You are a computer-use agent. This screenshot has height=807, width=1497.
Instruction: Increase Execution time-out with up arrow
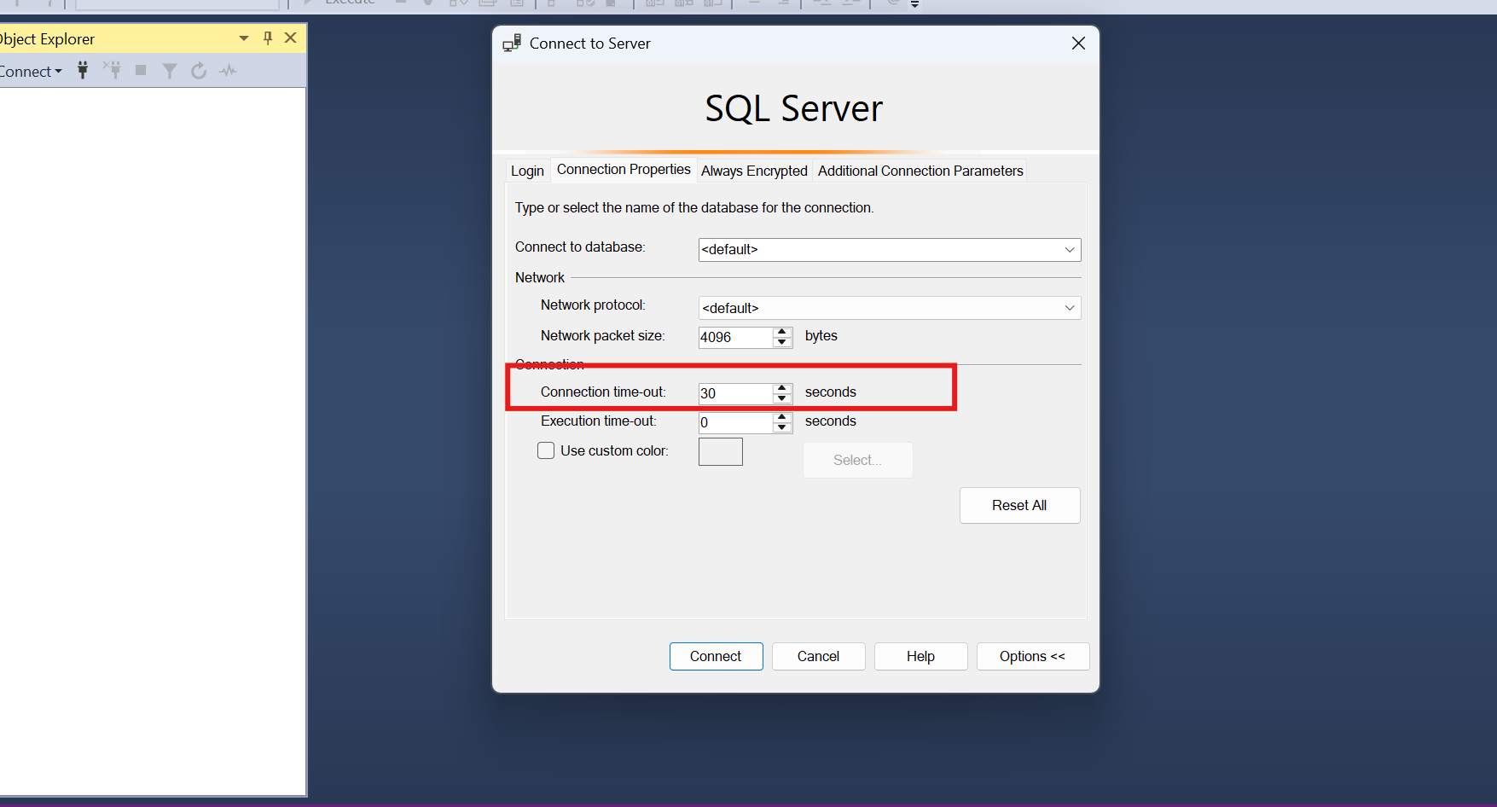(782, 417)
